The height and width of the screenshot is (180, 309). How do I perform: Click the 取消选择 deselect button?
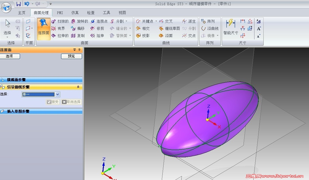[71, 102]
